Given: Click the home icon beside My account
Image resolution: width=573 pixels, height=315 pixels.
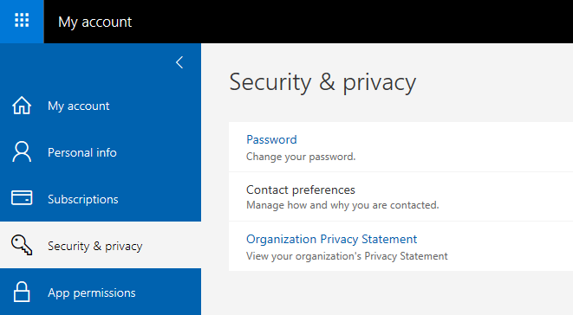Looking at the screenshot, I should coord(22,106).
